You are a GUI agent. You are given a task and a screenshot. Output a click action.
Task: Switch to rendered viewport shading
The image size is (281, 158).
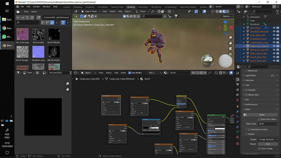227,12
